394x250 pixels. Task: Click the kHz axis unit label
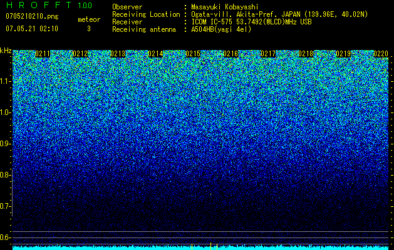(x=6, y=51)
